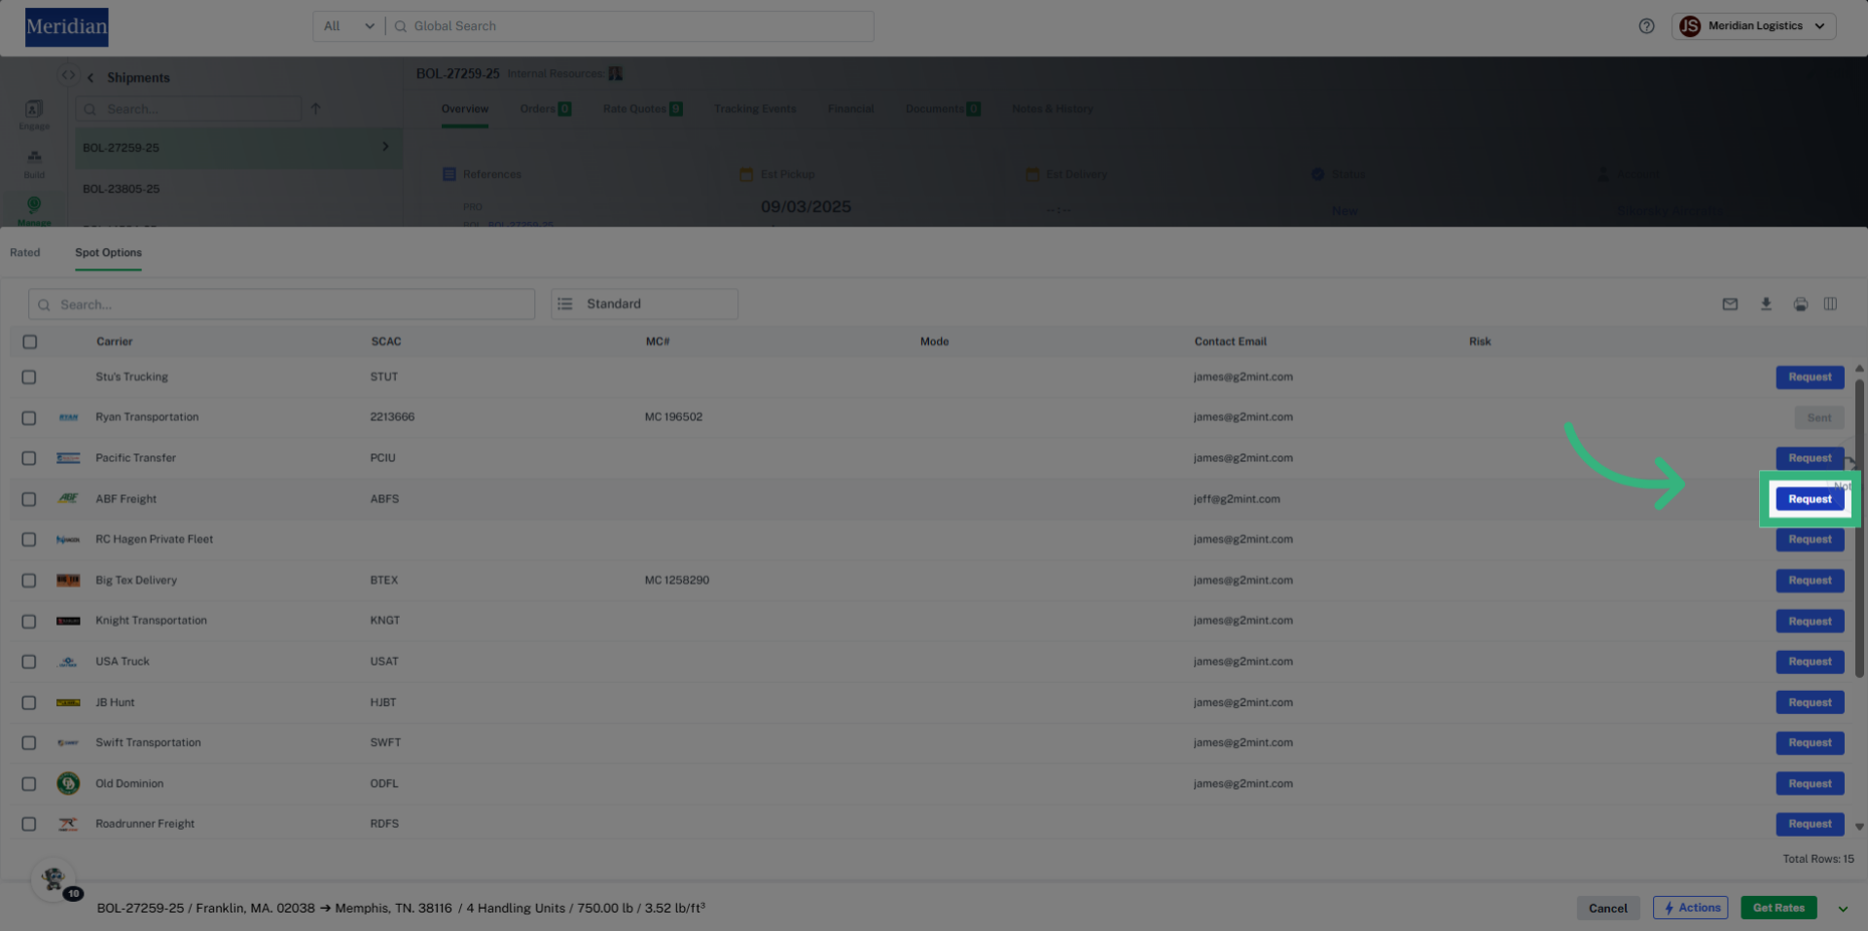Click the Get Rates button
This screenshot has height=931, width=1868.
1778,909
